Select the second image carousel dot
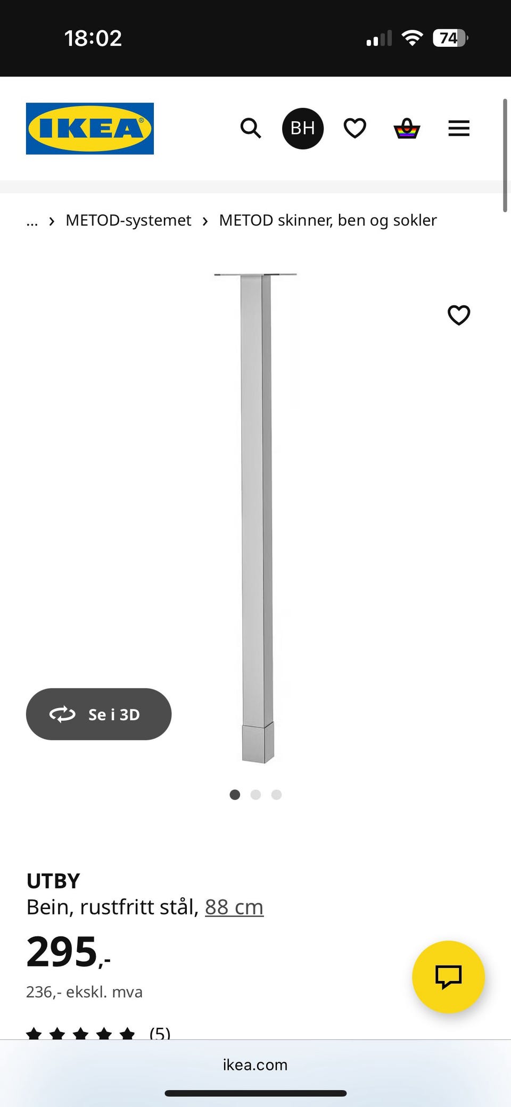 tap(256, 794)
